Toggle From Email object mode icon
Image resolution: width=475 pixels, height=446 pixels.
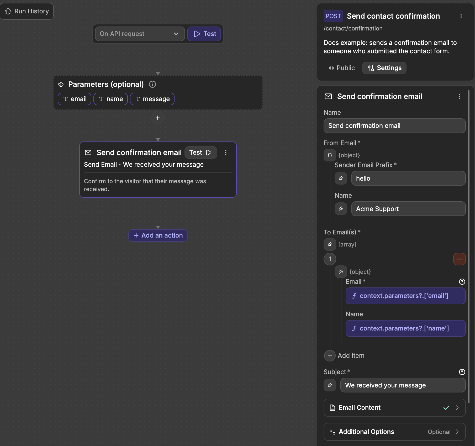click(330, 155)
